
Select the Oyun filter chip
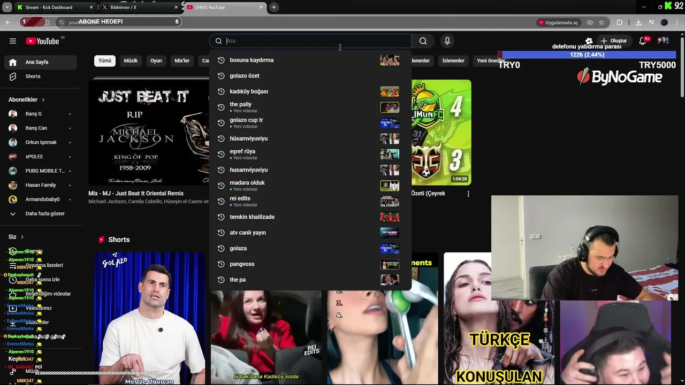156,61
